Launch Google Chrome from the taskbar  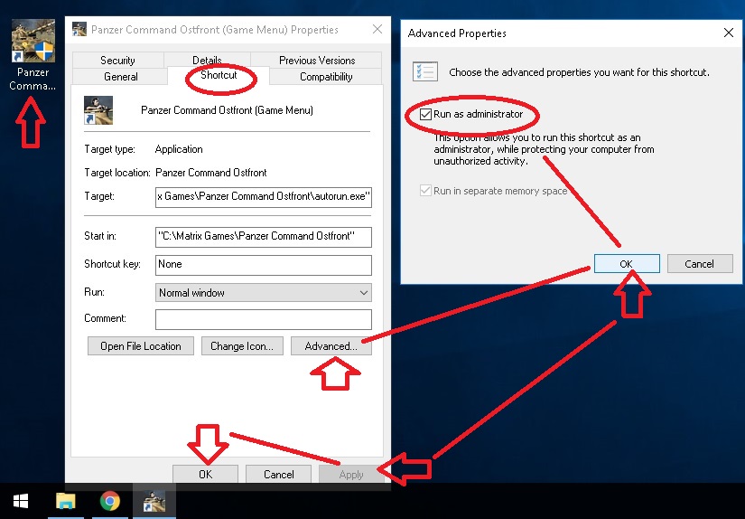click(110, 501)
